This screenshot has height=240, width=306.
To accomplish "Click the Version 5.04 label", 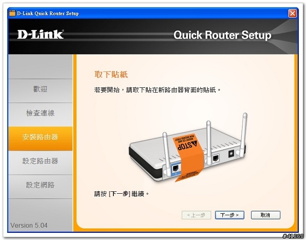I will [x=29, y=225].
